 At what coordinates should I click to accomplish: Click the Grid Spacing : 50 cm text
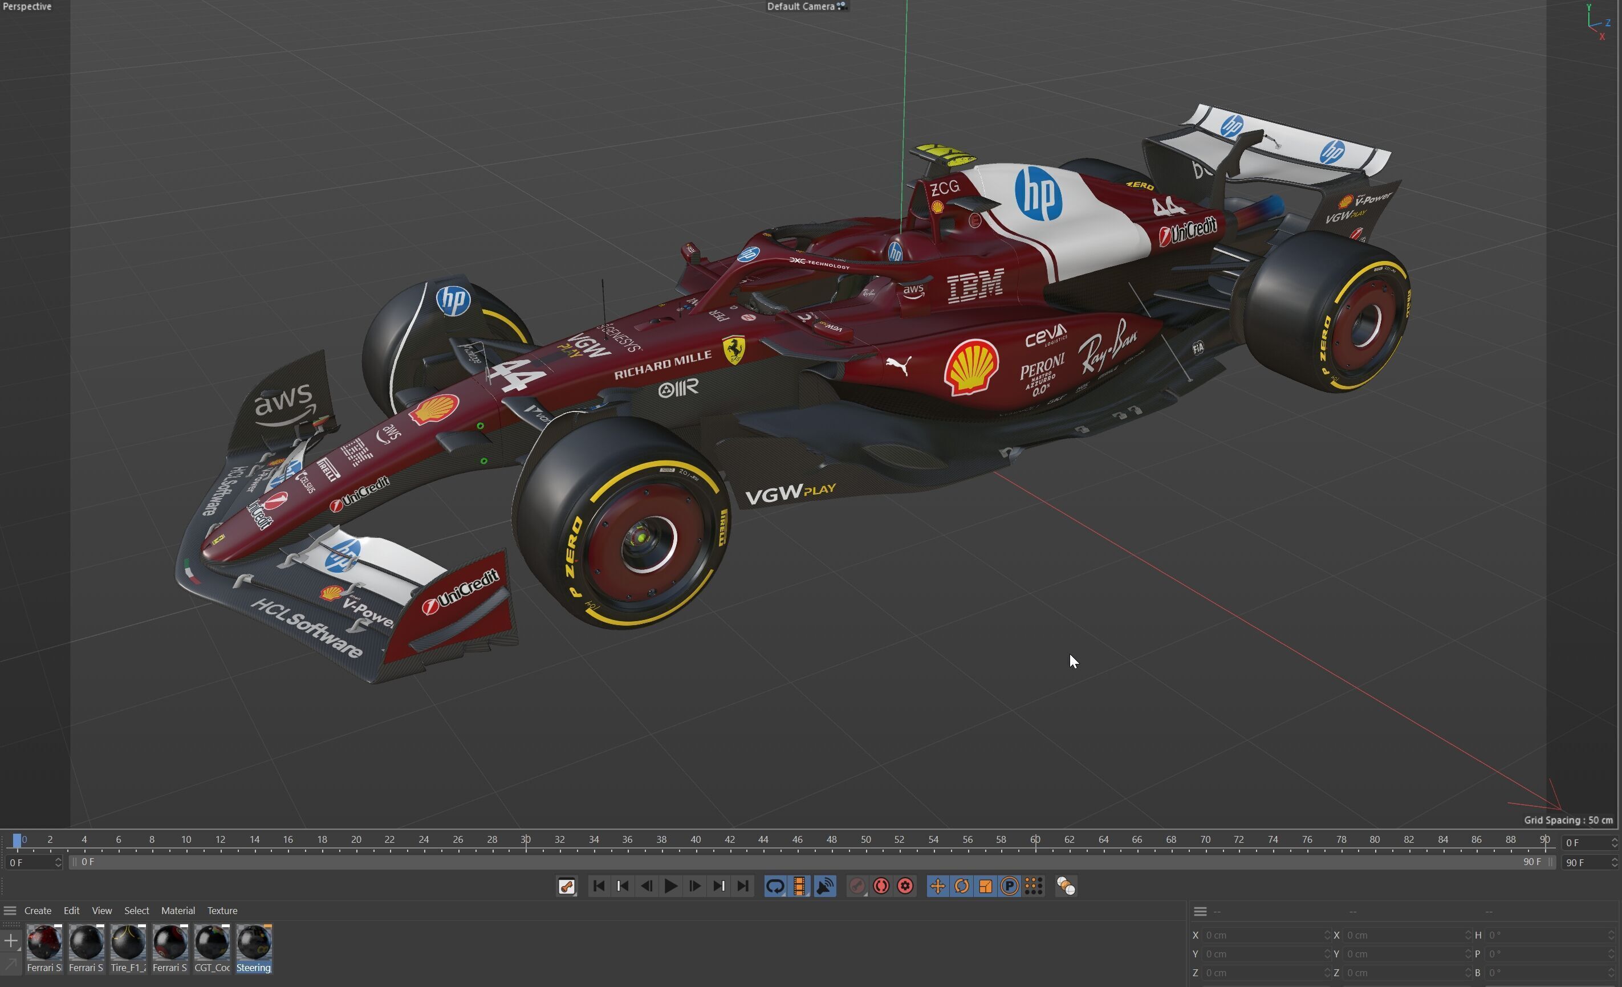pos(1568,821)
